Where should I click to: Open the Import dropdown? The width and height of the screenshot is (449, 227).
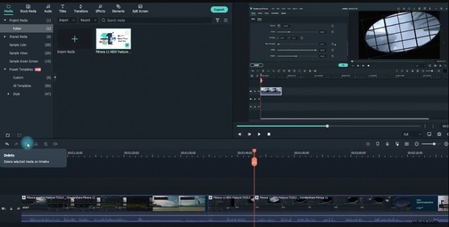pyautogui.click(x=67, y=20)
